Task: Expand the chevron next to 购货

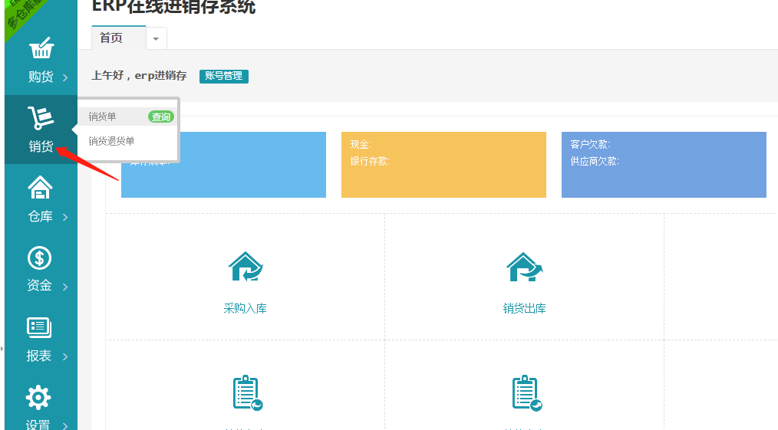Action: pyautogui.click(x=65, y=77)
